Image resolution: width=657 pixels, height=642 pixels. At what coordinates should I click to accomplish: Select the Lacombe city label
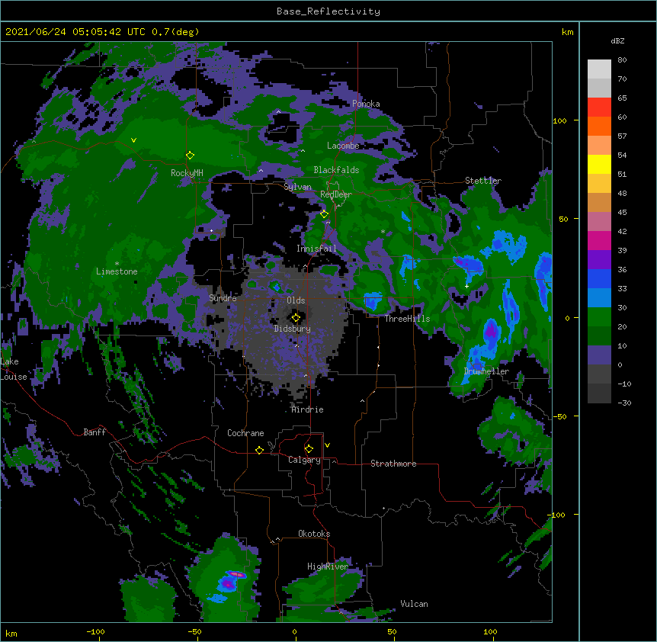click(x=343, y=146)
